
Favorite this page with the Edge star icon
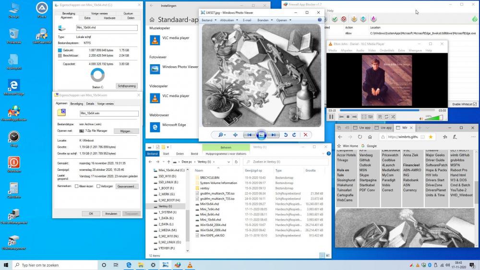pos(431,137)
